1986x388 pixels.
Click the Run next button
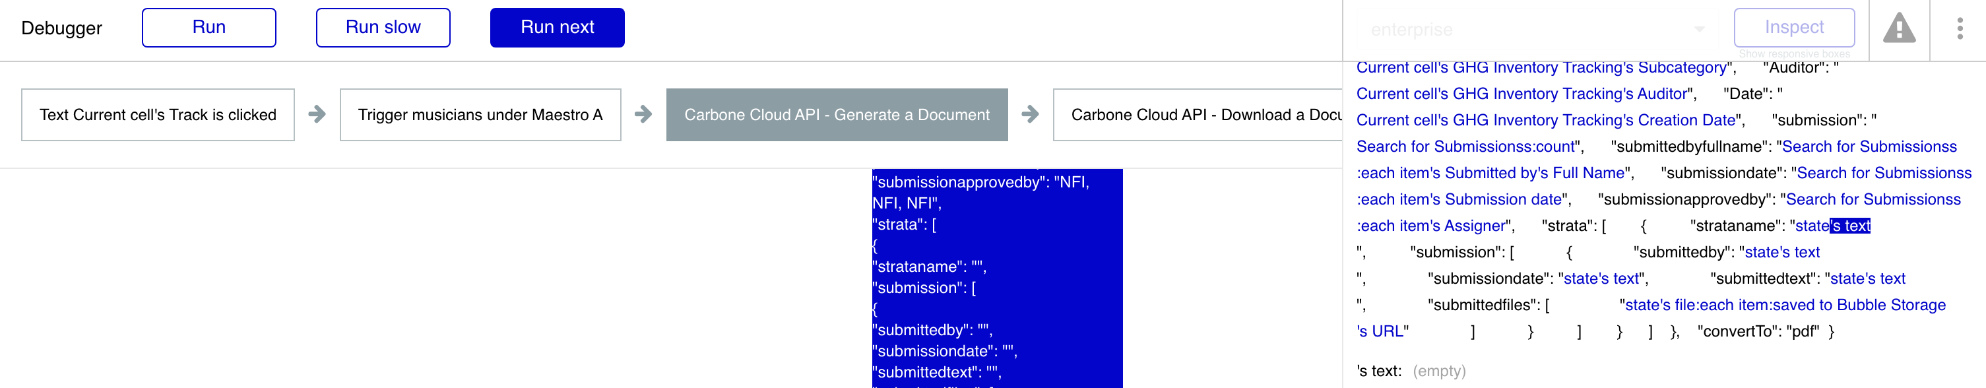click(x=558, y=28)
